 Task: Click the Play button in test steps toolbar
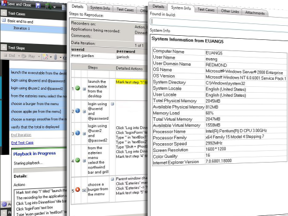click(x=29, y=56)
